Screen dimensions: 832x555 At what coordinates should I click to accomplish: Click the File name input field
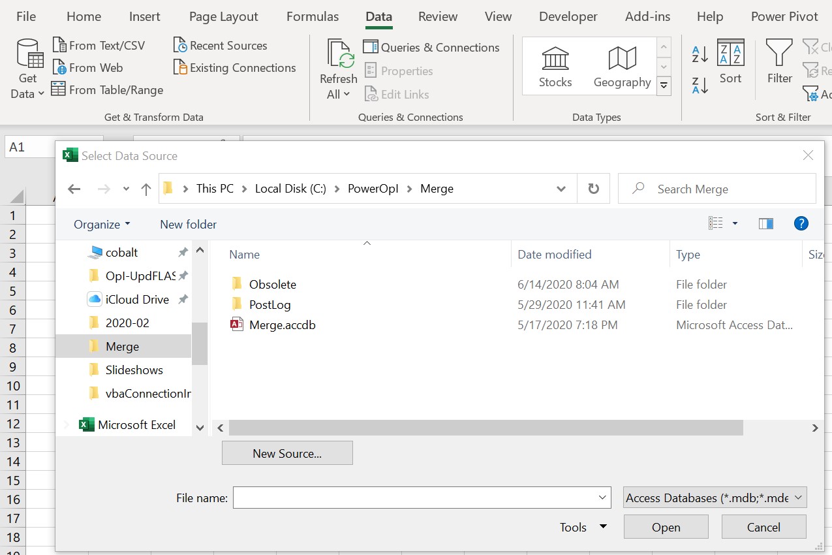[x=422, y=498]
